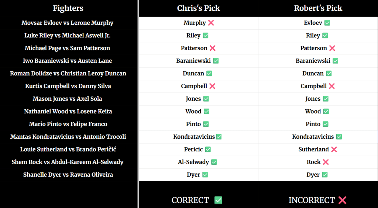The width and height of the screenshot is (378, 208).
Task: Click the green check beside Chris's Pericic pick
Action: tap(208, 149)
